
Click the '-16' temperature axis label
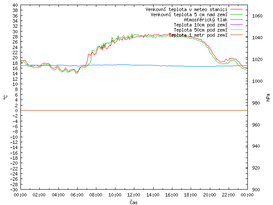pyautogui.click(x=14, y=153)
